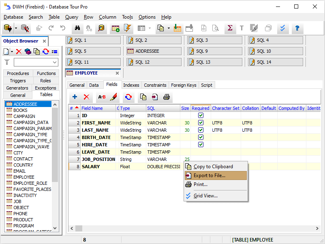325x244 pixels.
Task: Click the sigma aggregate functions icon
Action: point(230,28)
